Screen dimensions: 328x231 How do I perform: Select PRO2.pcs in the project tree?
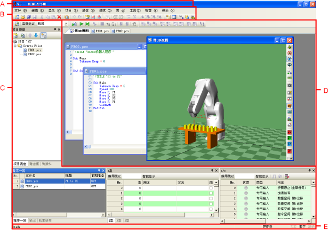(33, 55)
